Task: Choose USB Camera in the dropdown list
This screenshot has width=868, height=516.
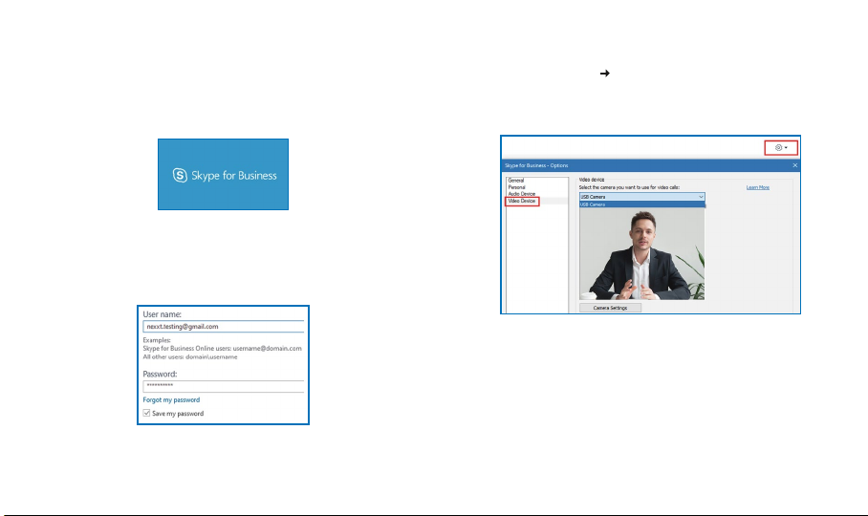Action: point(642,204)
